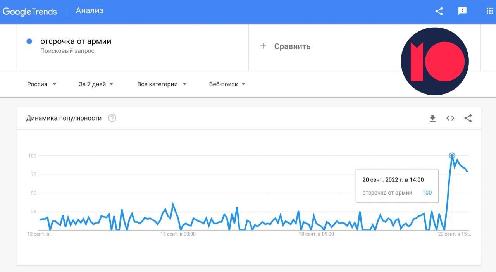Image resolution: width=496 pixels, height=272 pixels.
Task: Click the embed code icon
Action: pos(450,119)
